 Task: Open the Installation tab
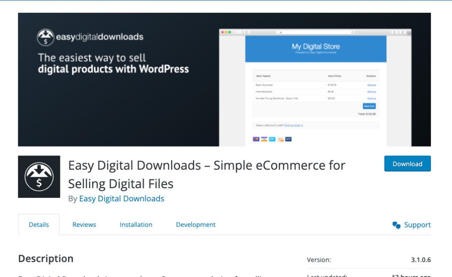(136, 224)
